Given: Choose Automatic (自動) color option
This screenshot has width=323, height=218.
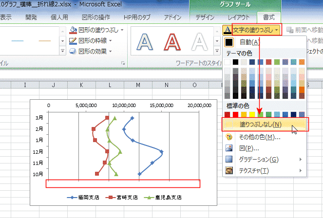Looking at the screenshot, I should (x=249, y=42).
